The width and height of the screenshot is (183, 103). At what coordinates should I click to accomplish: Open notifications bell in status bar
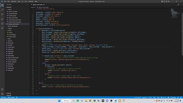(x=181, y=97)
